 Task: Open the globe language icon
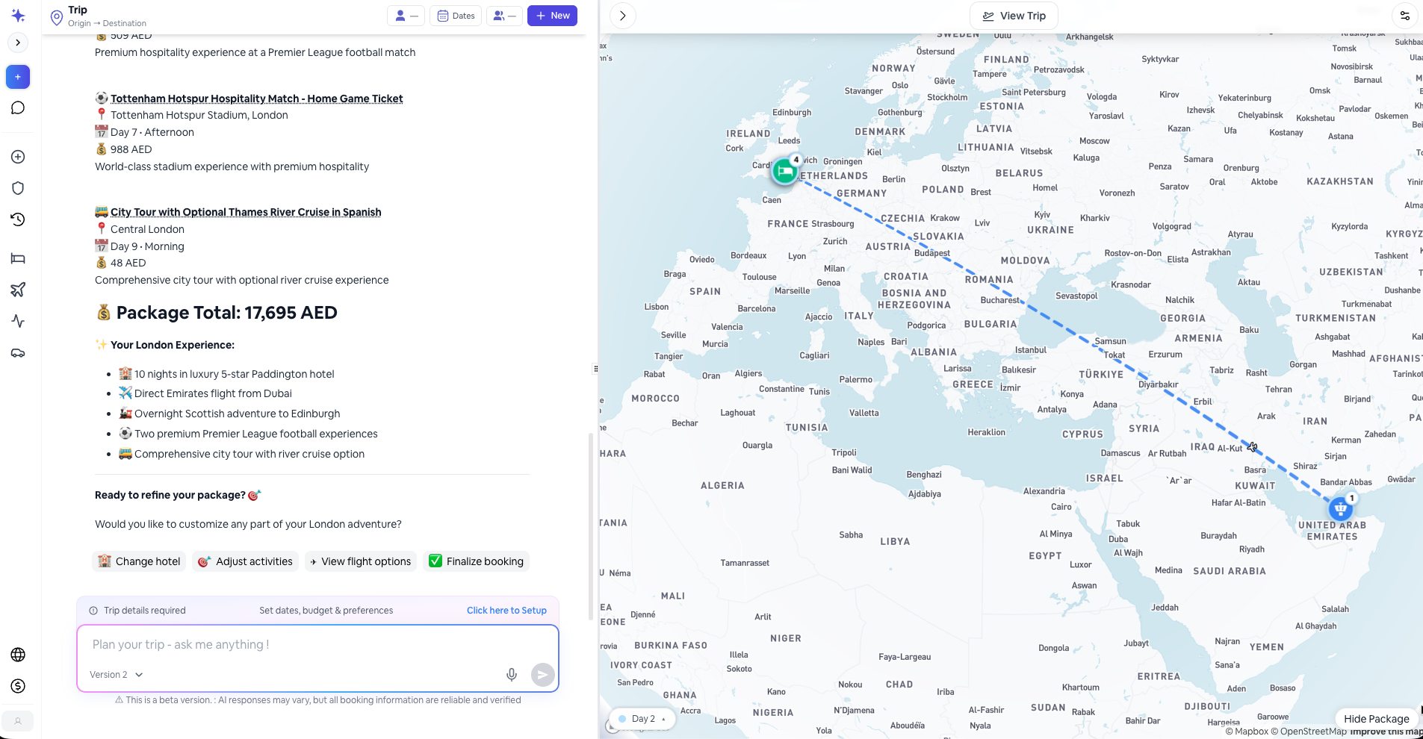[18, 655]
